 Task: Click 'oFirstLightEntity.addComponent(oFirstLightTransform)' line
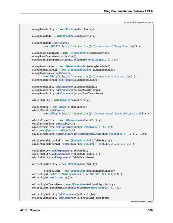pyautogui.click(x=71, y=198)
